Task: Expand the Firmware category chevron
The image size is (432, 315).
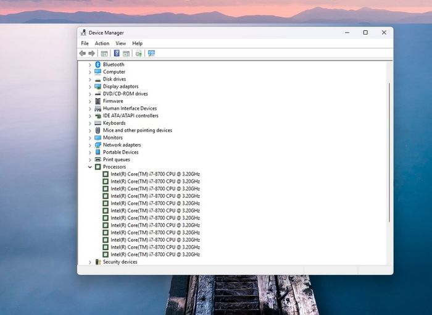Action: (x=90, y=101)
